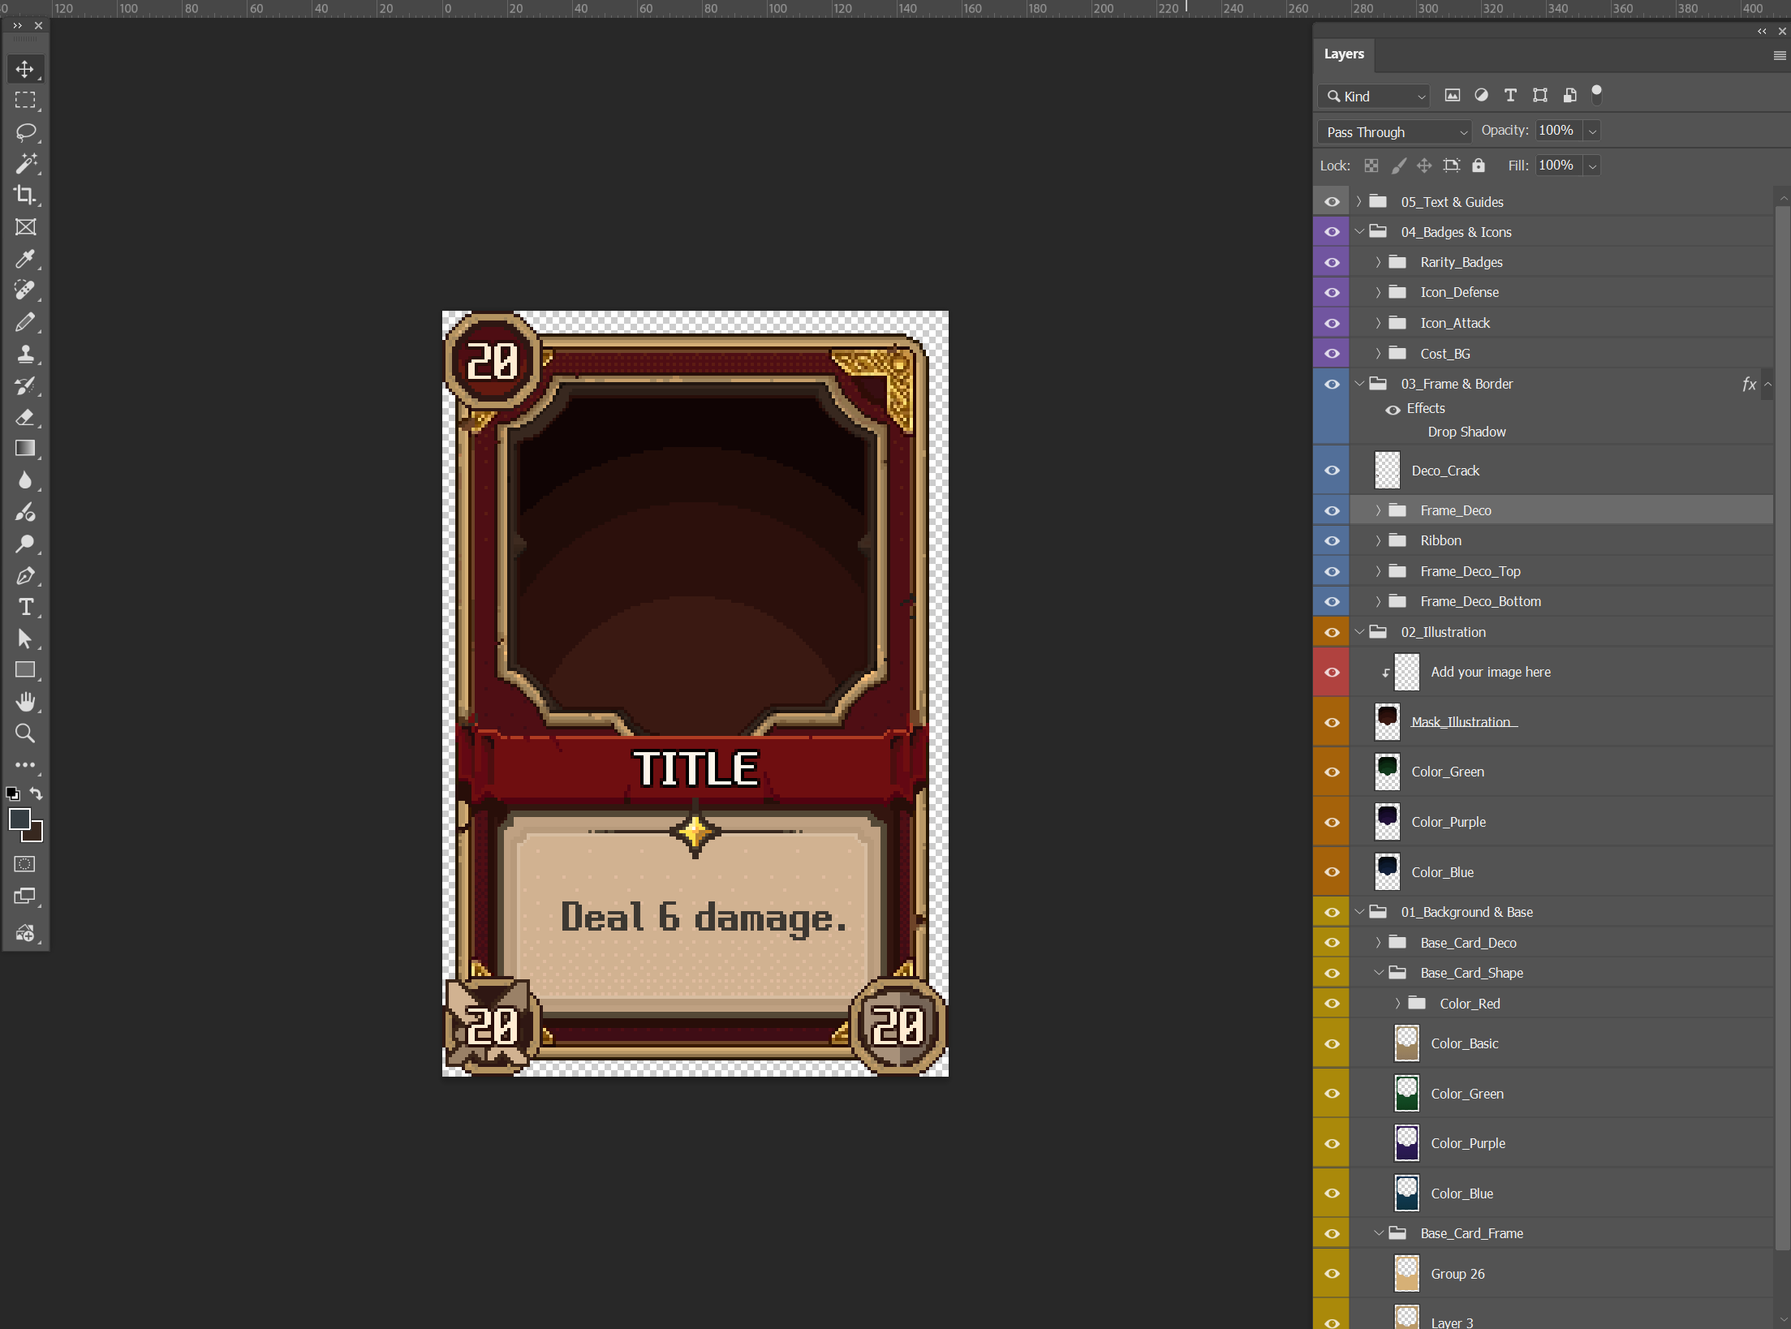This screenshot has width=1791, height=1329.
Task: Click the foreground color swatch
Action: pos(19,819)
